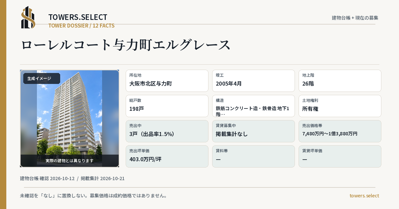
Task: Click the 実際の建物とは異なります caption
Action: point(69,161)
